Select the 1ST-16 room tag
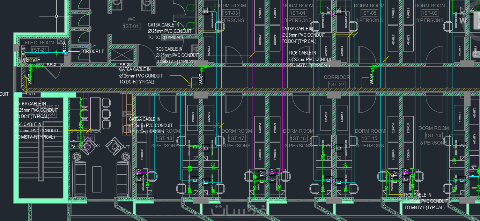 coord(298,138)
